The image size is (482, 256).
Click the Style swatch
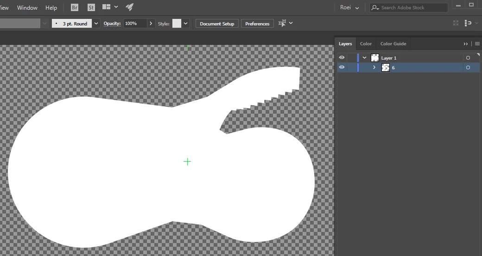177,23
